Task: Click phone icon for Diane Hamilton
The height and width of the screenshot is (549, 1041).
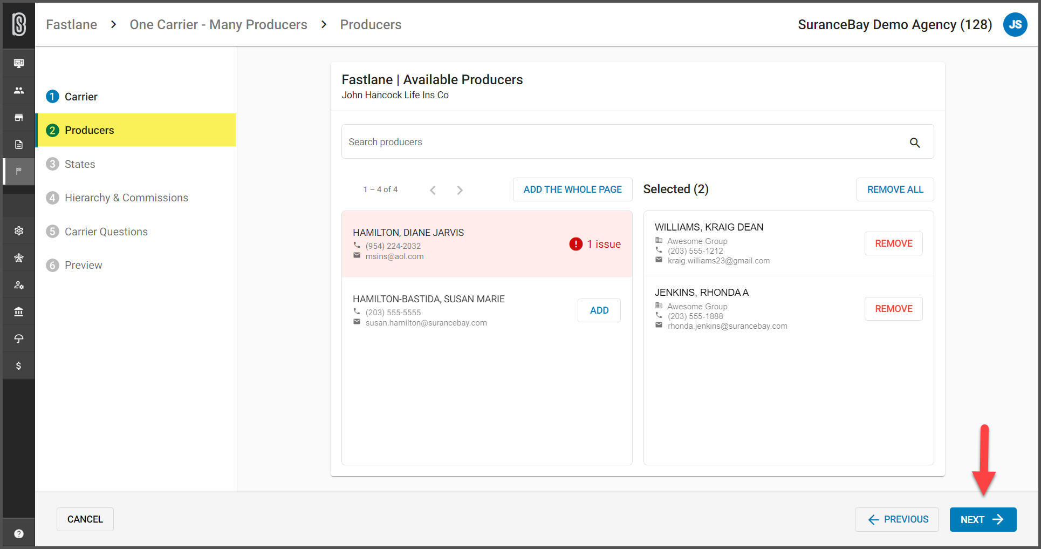Action: tap(357, 245)
